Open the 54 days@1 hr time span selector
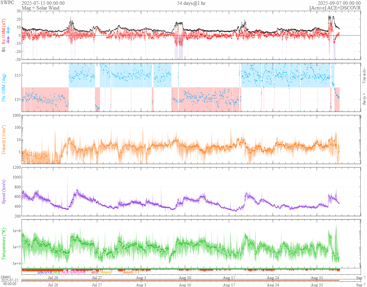Screen dimensions: 367x287 191,3
